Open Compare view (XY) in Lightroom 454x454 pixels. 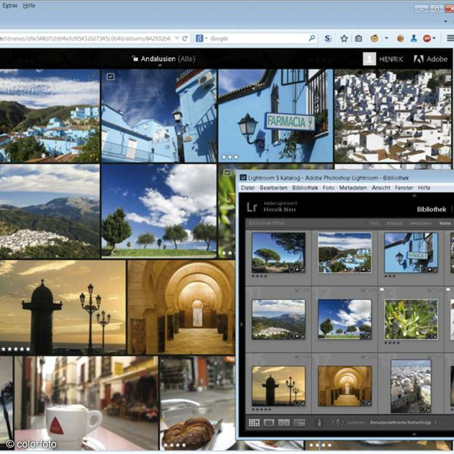[x=284, y=423]
